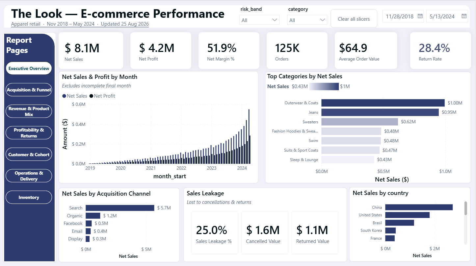The width and height of the screenshot is (476, 266).
Task: Click the 'Facebook' channel label
Action: tap(73, 223)
